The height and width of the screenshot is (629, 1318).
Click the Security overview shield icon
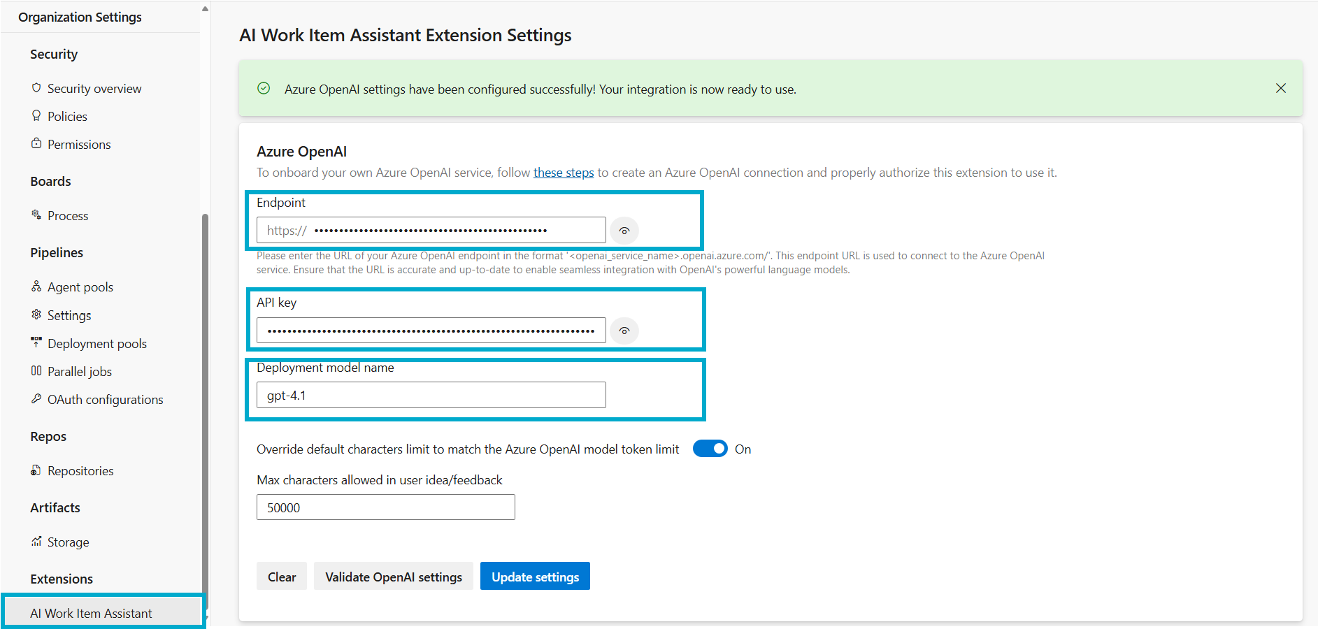tap(36, 88)
